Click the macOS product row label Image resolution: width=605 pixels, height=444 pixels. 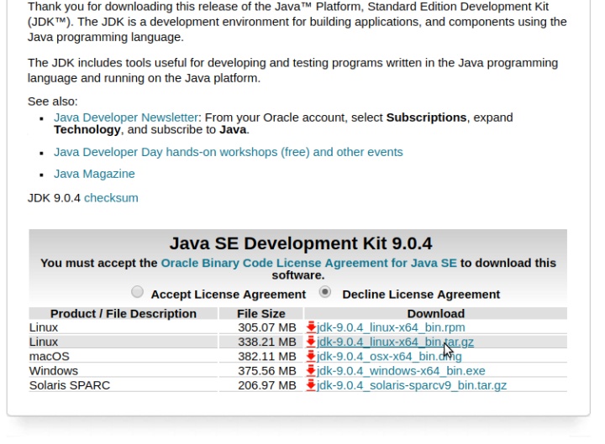(50, 356)
